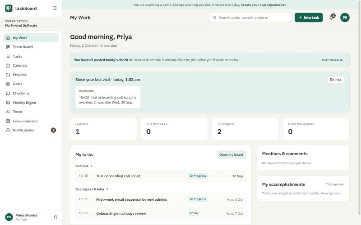
Task: Click the 30 Sep due date
Action: pos(237,176)
